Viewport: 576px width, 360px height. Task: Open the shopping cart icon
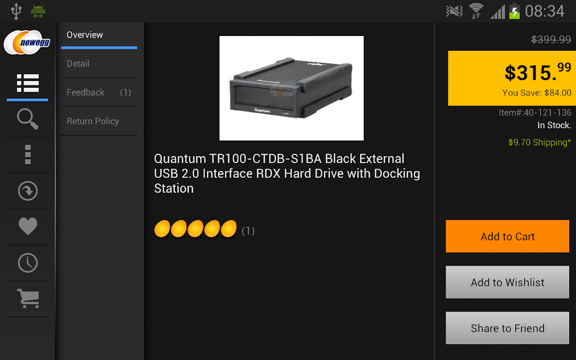point(28,298)
